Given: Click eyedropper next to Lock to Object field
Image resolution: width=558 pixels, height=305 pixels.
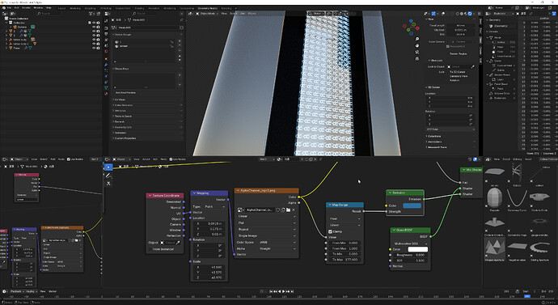Looking at the screenshot, I should pyautogui.click(x=472, y=66).
